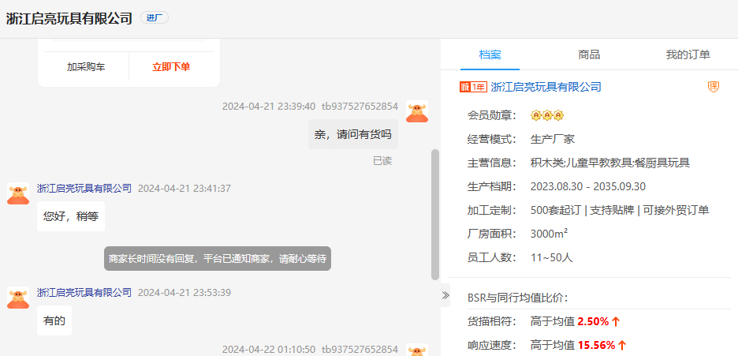Click the timestamp 2024-04-21 23:39:40
The width and height of the screenshot is (738, 356).
coord(269,107)
